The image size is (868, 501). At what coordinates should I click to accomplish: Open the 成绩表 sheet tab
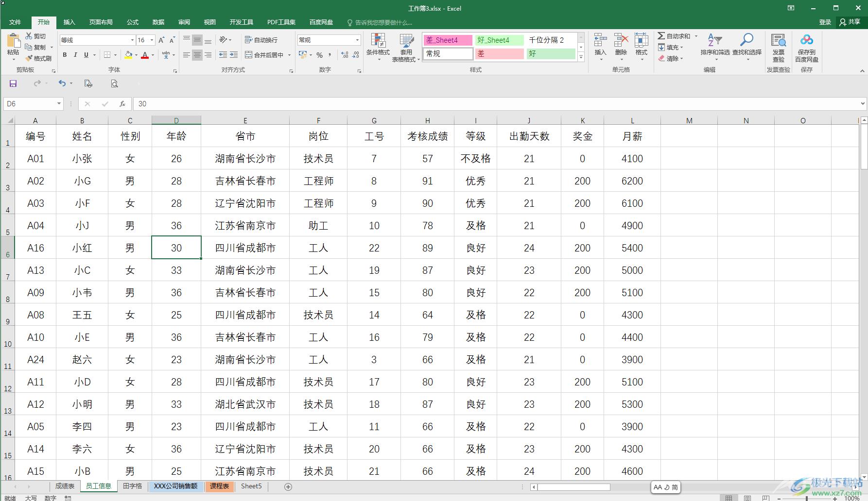65,486
